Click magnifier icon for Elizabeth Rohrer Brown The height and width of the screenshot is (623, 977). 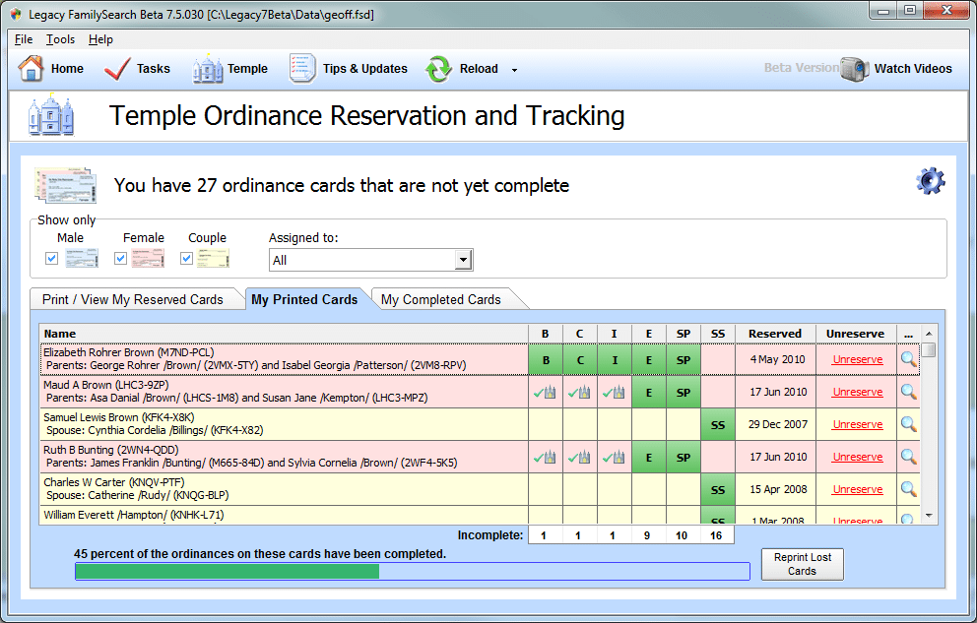[x=908, y=359]
